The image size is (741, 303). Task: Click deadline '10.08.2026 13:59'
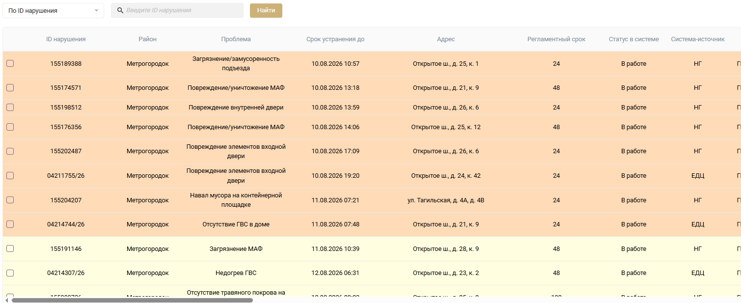tap(335, 108)
